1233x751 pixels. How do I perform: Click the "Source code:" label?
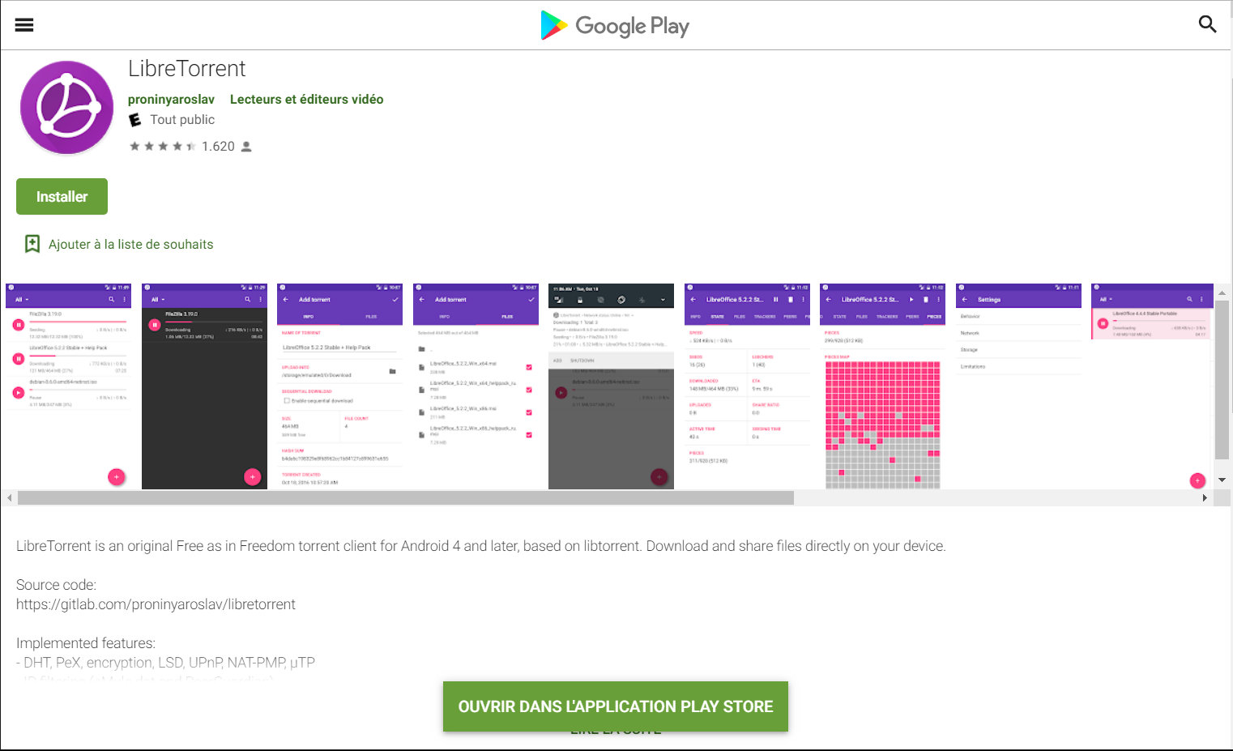click(x=56, y=585)
